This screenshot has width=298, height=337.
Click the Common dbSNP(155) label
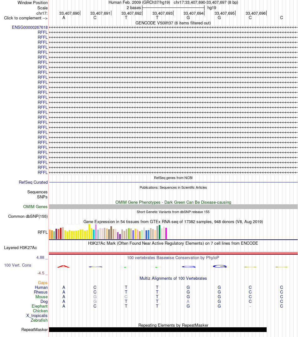pyautogui.click(x=28, y=217)
